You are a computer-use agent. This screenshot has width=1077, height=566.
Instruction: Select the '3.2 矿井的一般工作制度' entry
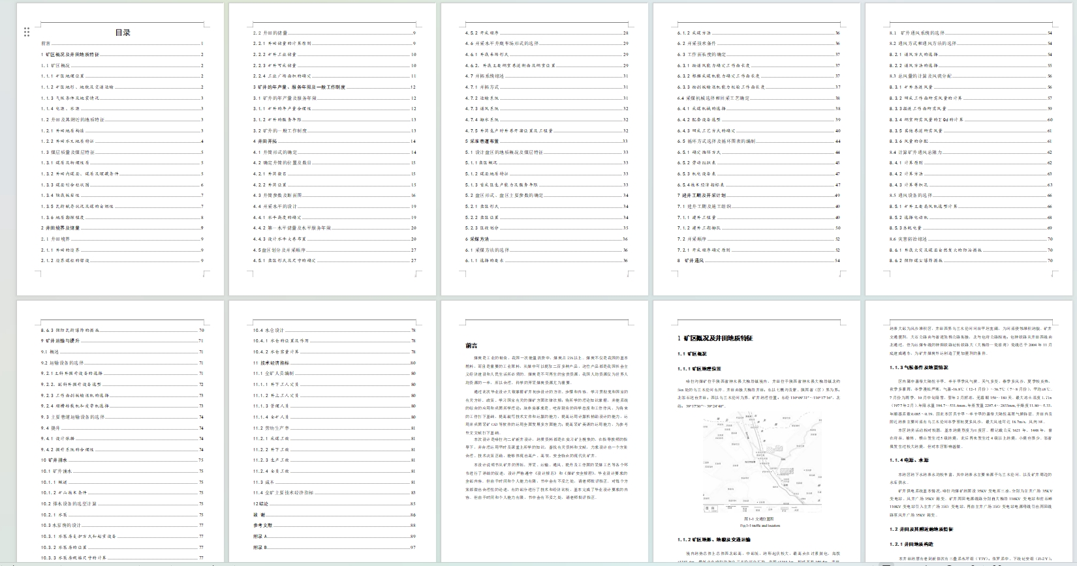[x=334, y=130]
